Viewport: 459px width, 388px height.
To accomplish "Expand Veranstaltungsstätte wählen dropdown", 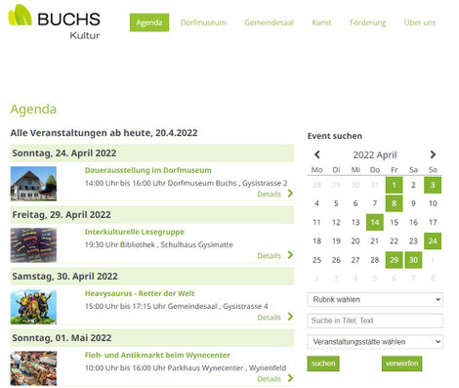I will point(375,342).
